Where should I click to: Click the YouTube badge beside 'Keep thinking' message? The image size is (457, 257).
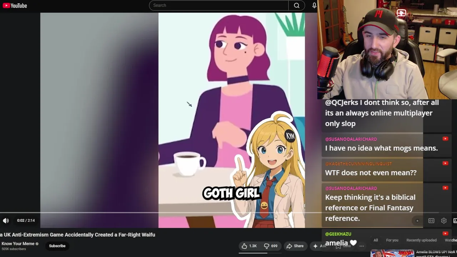pyautogui.click(x=445, y=188)
